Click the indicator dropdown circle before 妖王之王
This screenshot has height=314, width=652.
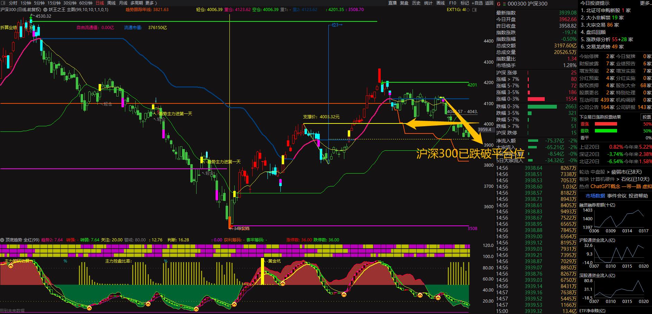pos(45,10)
